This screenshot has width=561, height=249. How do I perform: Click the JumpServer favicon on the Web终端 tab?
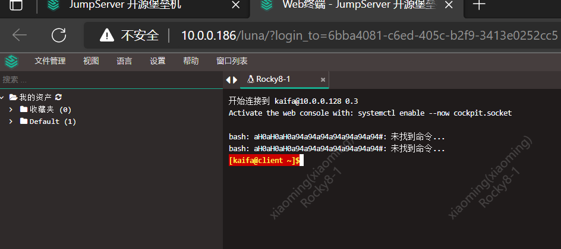266,5
